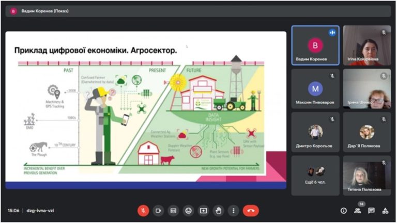Click the presentation banner Вадим Коренев (Показ)
The height and width of the screenshot is (223, 397).
(x=198, y=11)
